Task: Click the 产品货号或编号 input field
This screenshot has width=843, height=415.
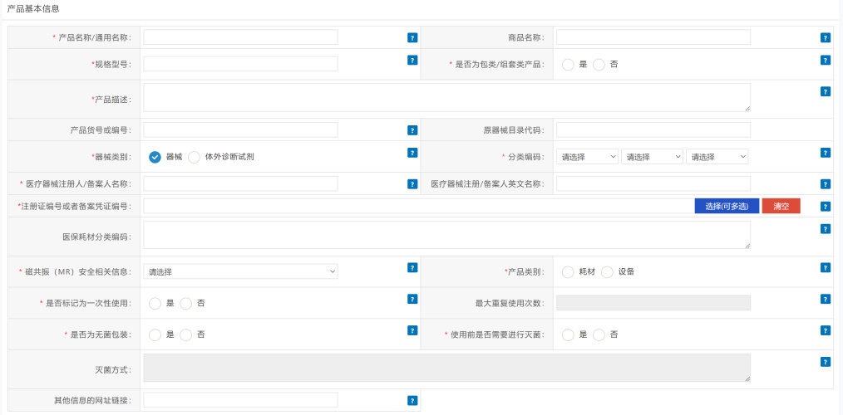Action: (x=240, y=129)
